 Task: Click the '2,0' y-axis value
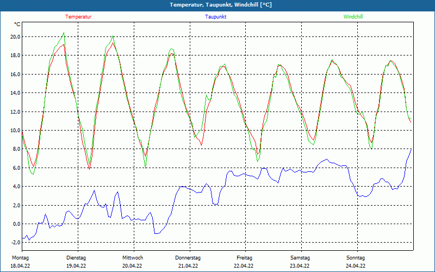coord(16,205)
